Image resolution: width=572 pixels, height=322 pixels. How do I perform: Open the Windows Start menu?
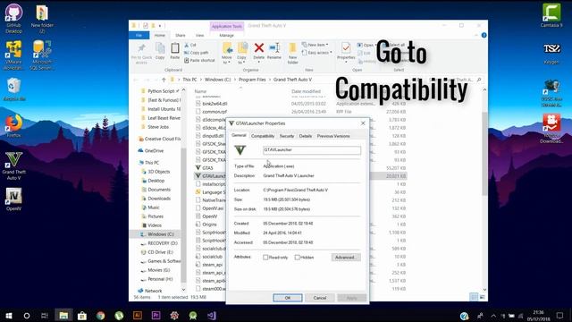click(x=8, y=316)
